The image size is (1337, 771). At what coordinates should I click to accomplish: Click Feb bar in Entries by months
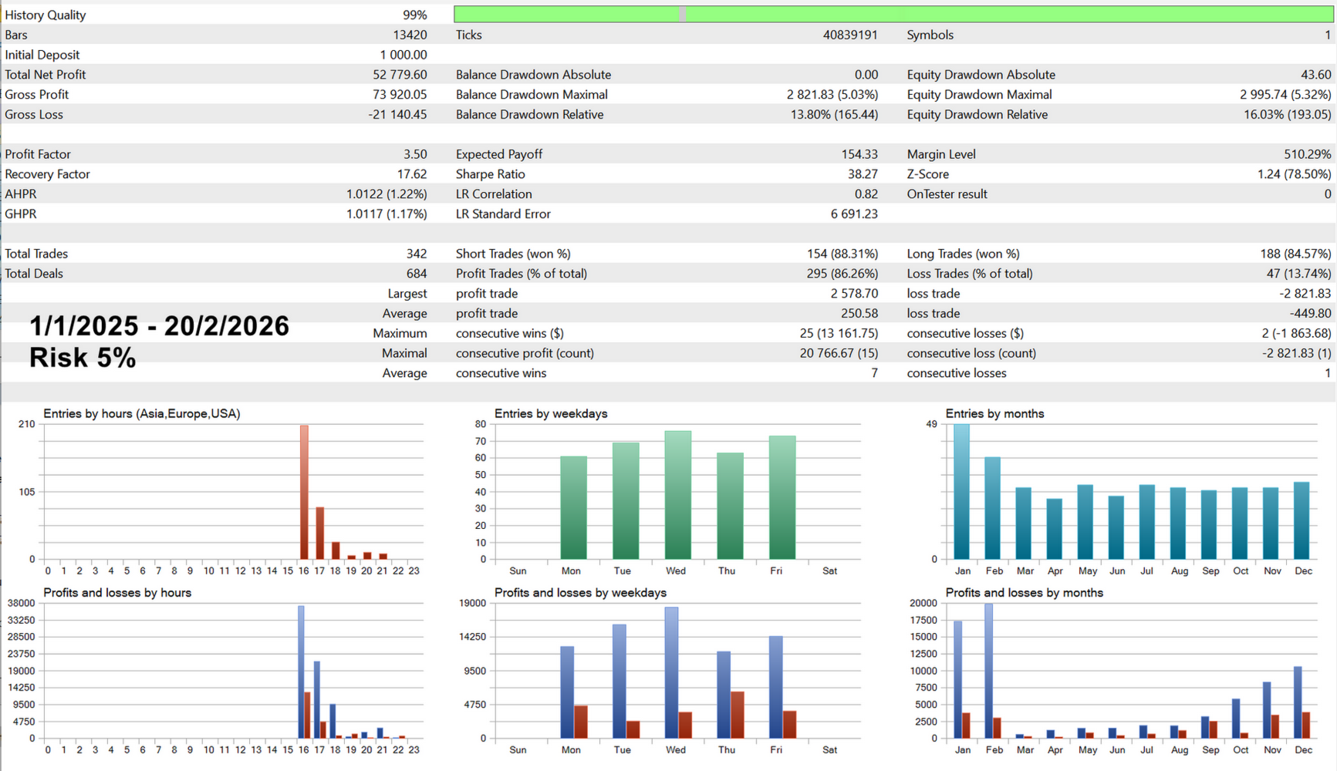(993, 508)
